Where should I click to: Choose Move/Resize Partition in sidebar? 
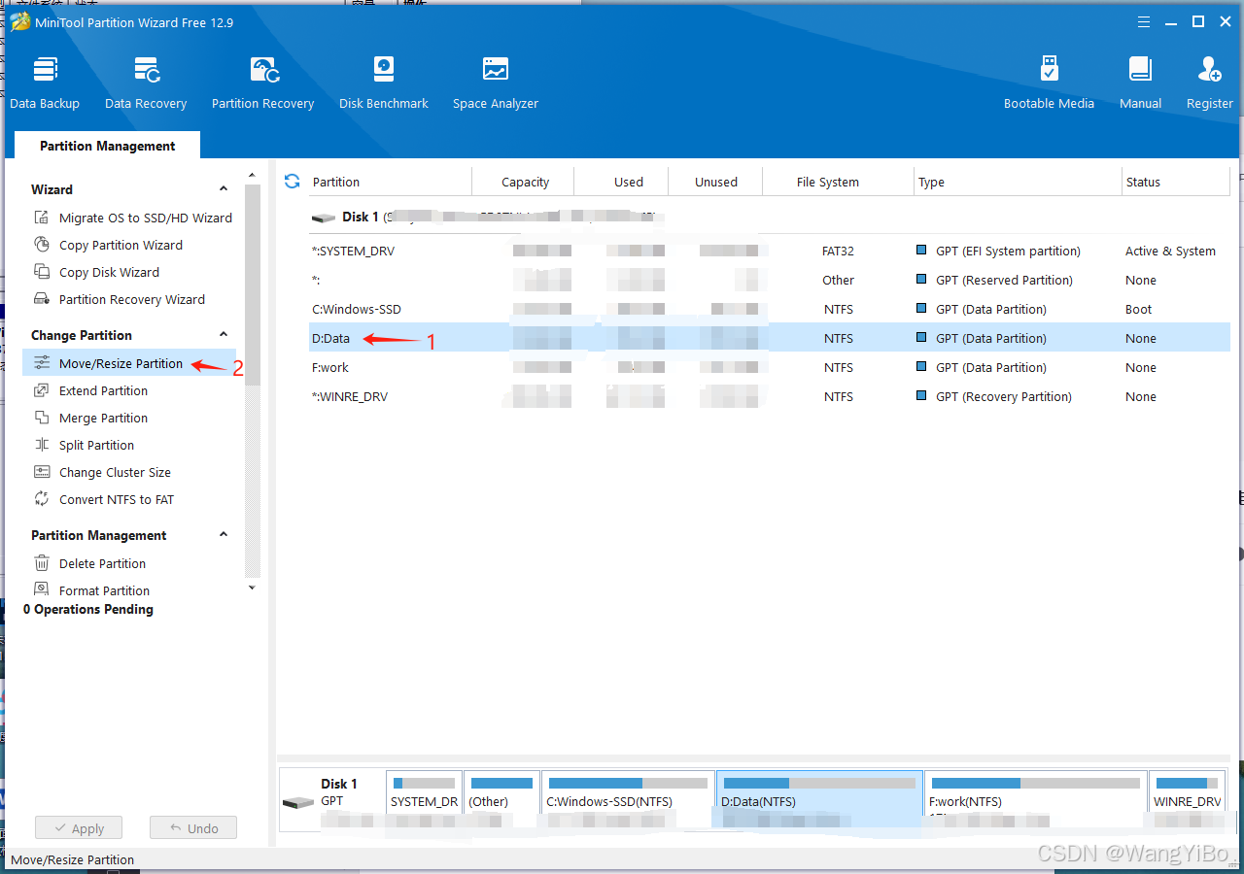(x=129, y=363)
